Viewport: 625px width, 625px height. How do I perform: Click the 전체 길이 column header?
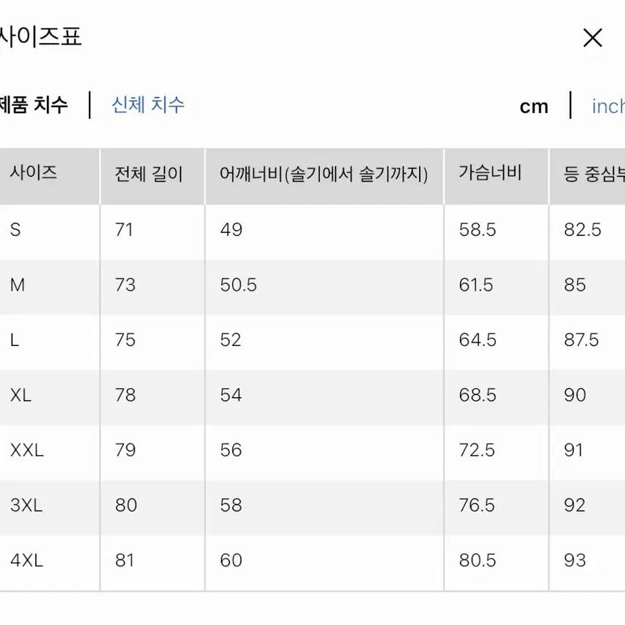(x=149, y=175)
